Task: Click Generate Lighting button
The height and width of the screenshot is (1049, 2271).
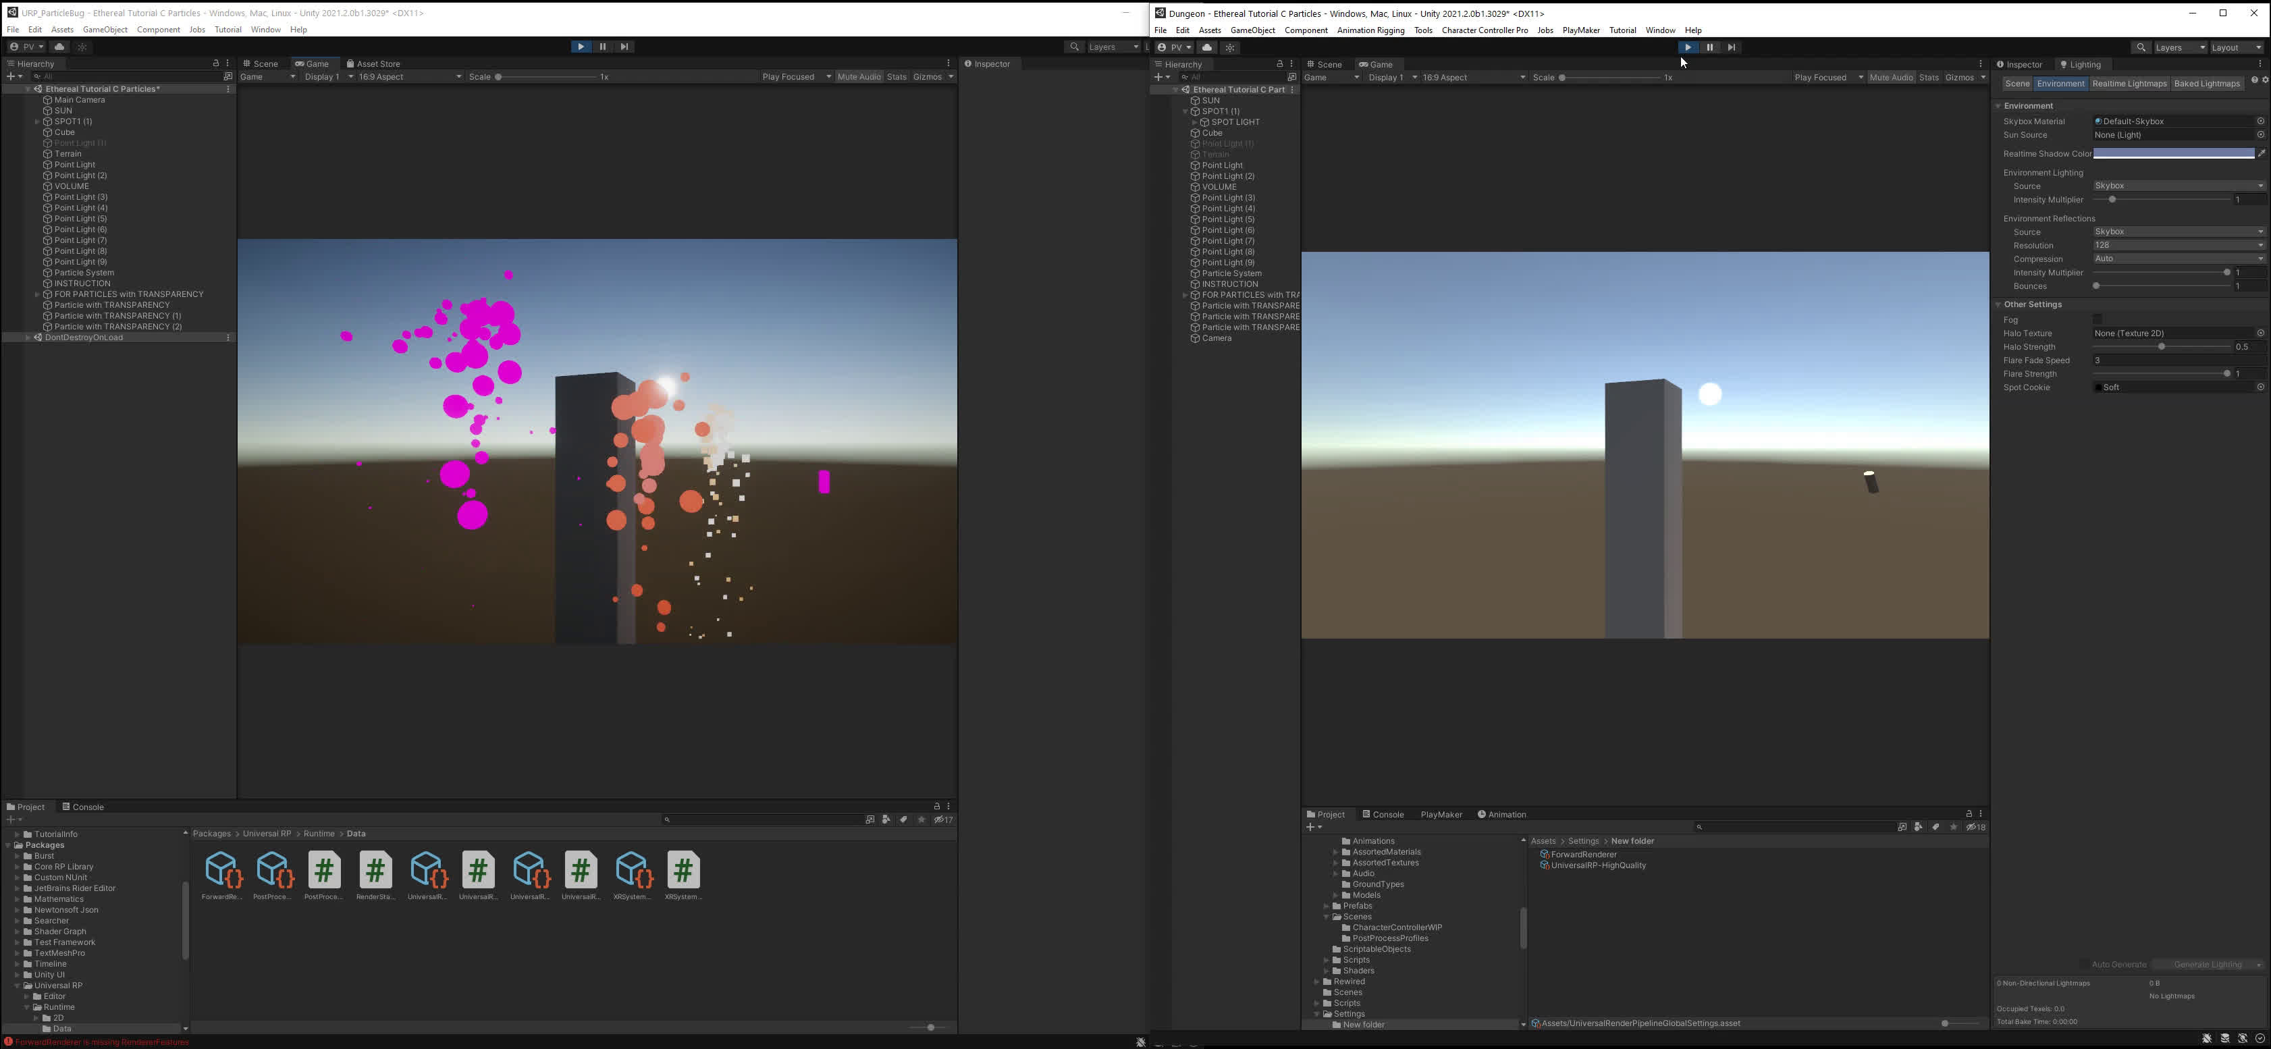Action: coord(2208,965)
